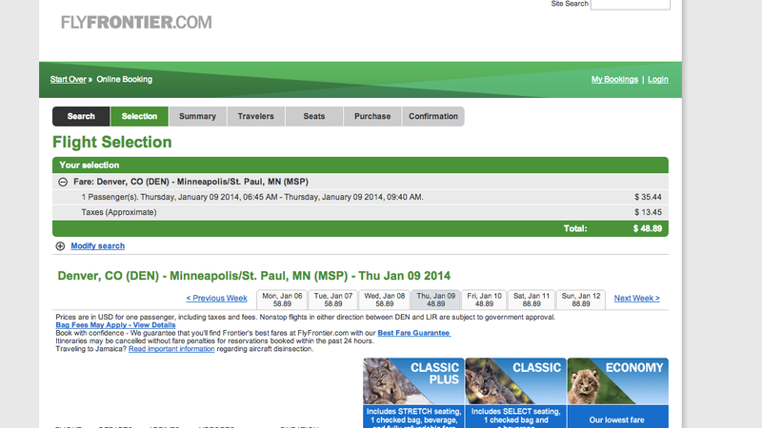Select the Selection step tab
Screen dimensions: 762x428
pyautogui.click(x=139, y=116)
